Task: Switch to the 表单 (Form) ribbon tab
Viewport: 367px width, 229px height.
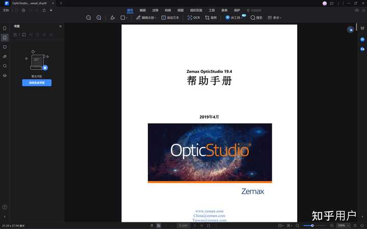Action: [224, 10]
